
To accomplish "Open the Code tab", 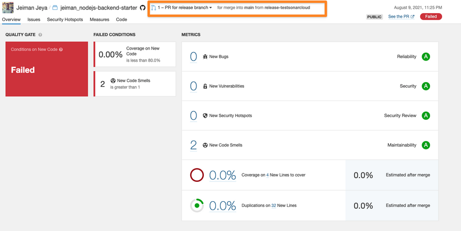I will (x=122, y=19).
